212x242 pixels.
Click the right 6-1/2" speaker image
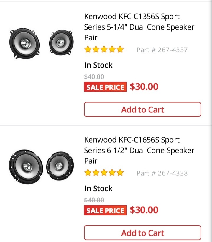click(x=60, y=166)
